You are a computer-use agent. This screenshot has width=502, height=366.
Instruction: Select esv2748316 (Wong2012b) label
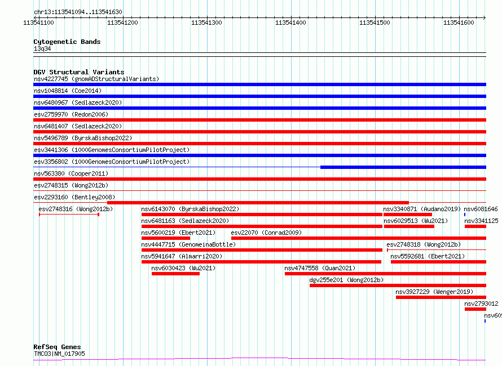pos(76,209)
